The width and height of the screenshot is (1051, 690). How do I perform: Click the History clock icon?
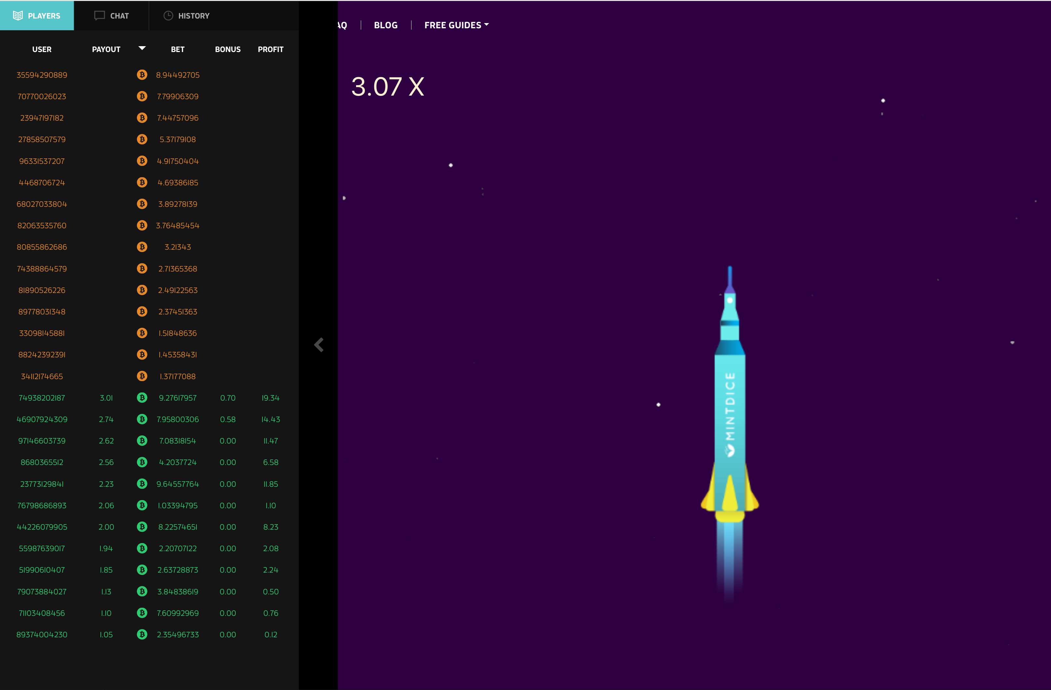tap(168, 16)
